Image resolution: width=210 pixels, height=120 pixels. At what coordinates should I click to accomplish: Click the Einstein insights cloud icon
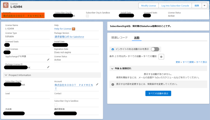[113, 49]
